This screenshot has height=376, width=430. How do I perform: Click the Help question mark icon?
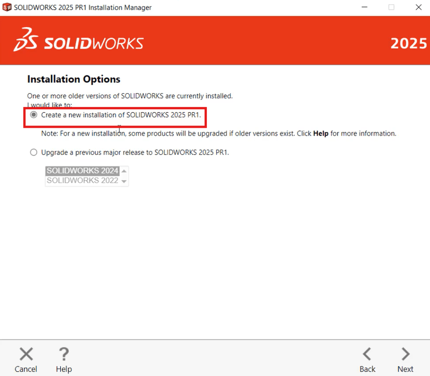63,354
